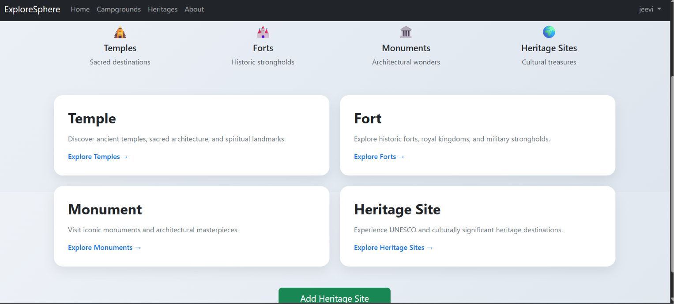
Task: Click the classical building icon above Monuments
Action: coord(406,32)
